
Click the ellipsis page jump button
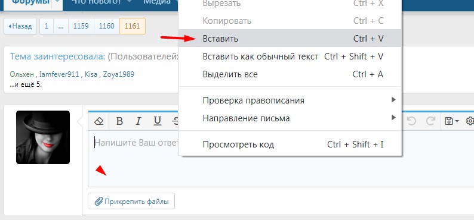(61, 26)
